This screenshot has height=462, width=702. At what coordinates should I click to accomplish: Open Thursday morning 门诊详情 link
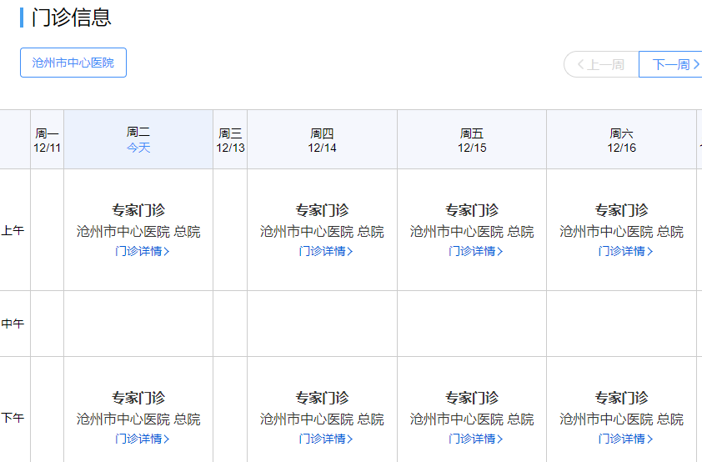pos(325,251)
